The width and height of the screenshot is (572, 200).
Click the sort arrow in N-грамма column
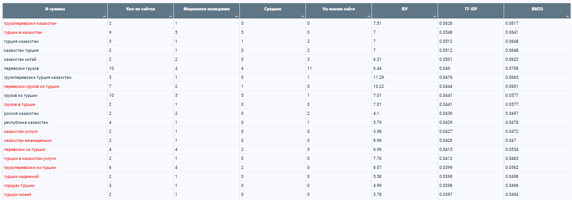pyautogui.click(x=104, y=16)
